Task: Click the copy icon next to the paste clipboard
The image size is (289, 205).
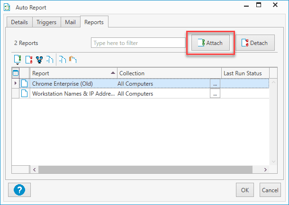Action: click(x=63, y=60)
